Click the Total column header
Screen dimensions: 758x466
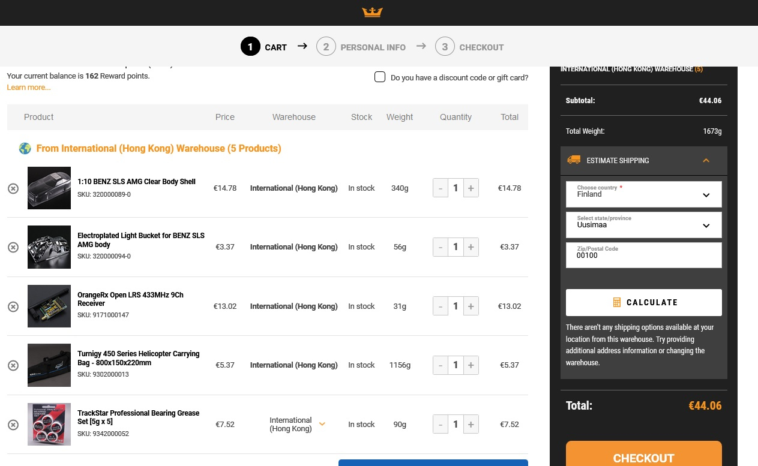point(510,117)
